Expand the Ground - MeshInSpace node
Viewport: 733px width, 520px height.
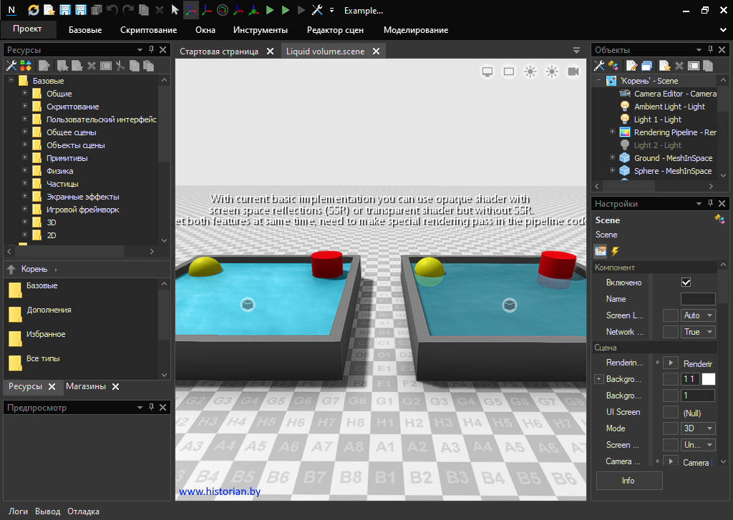[x=612, y=157]
